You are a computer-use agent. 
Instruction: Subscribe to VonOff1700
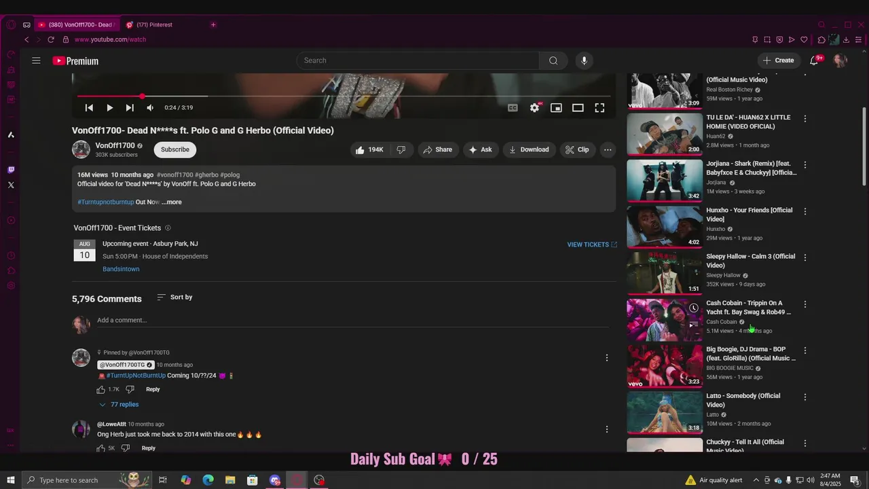175,149
